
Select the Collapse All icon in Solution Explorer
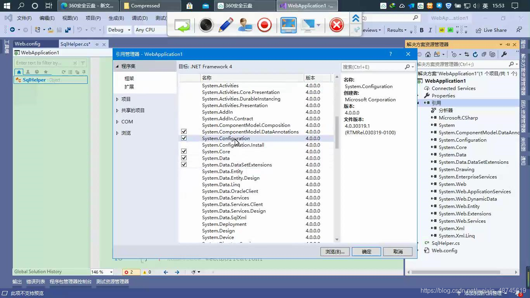(484, 54)
